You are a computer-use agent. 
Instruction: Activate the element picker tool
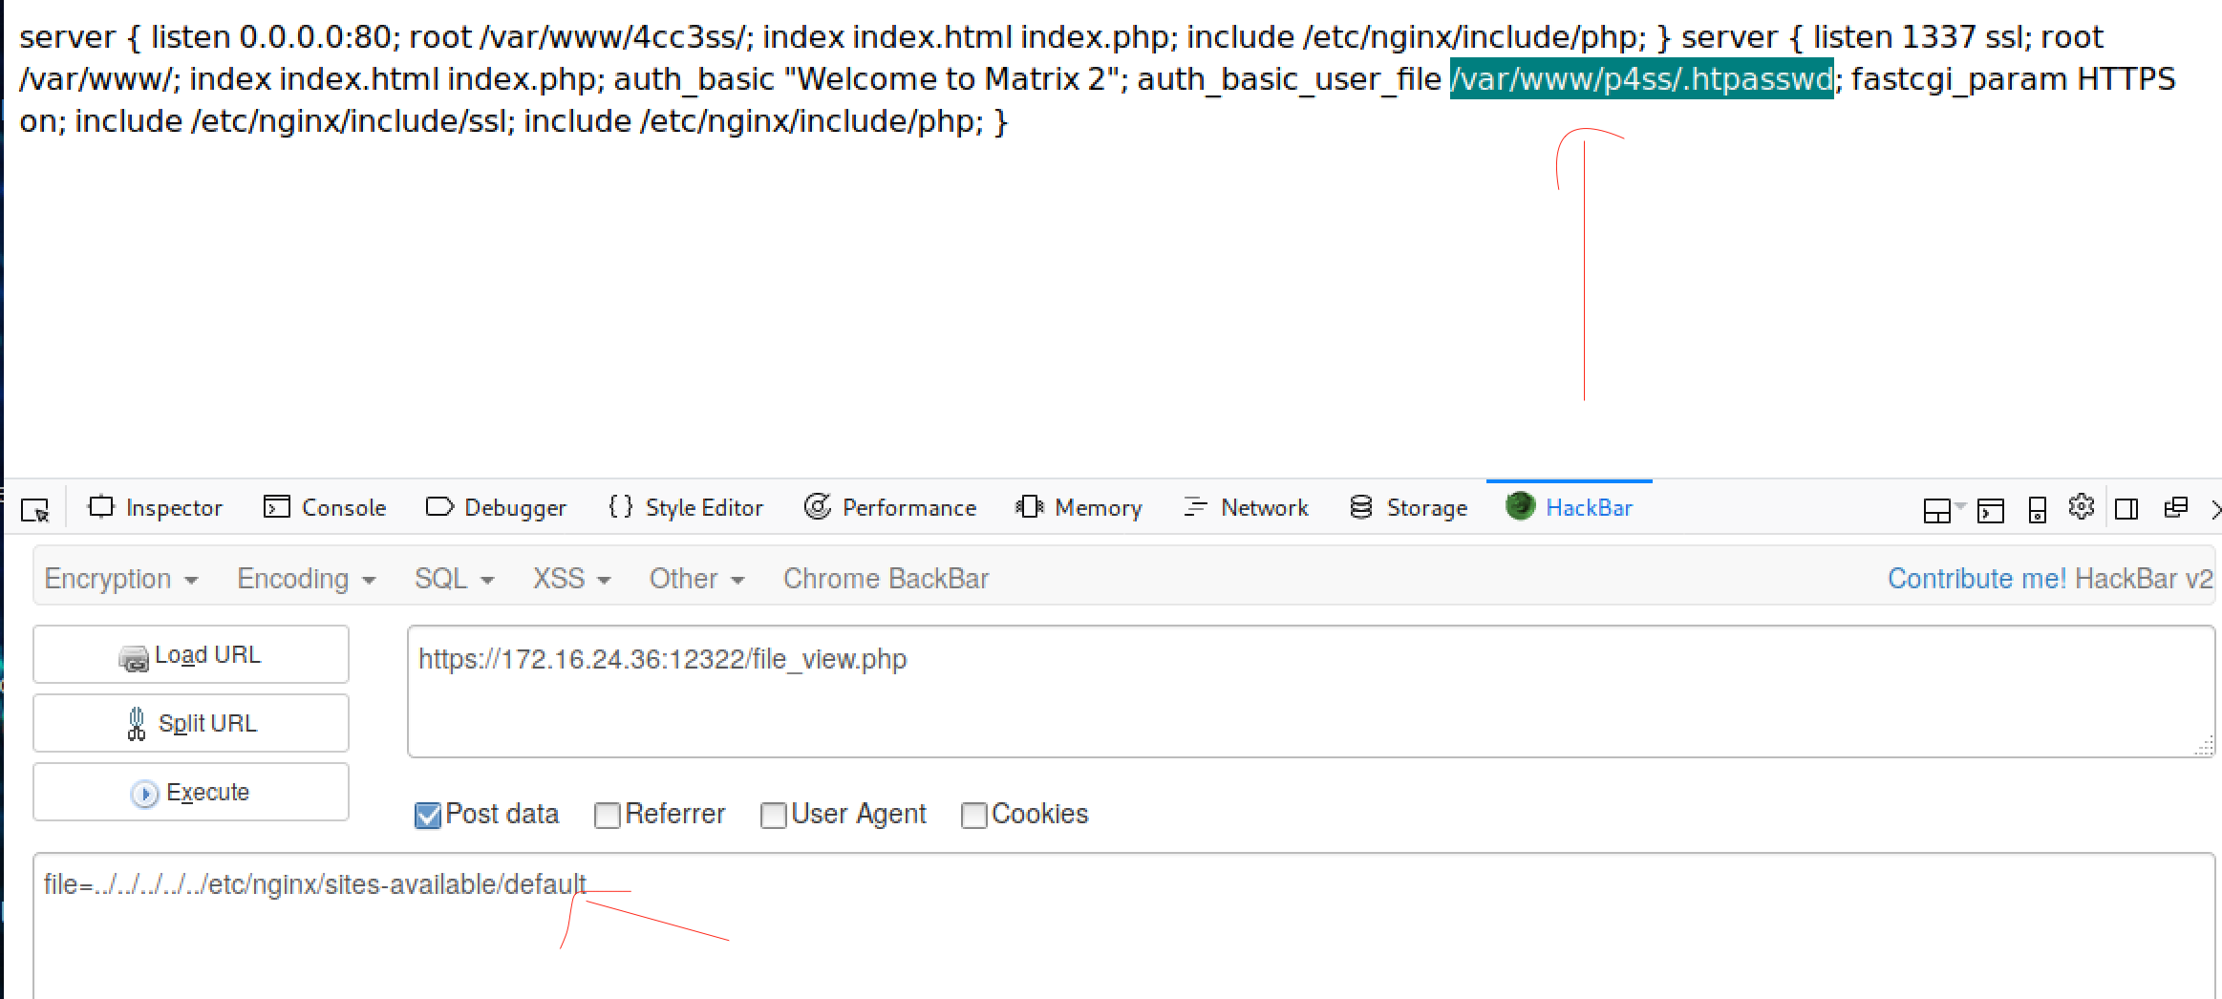click(35, 510)
